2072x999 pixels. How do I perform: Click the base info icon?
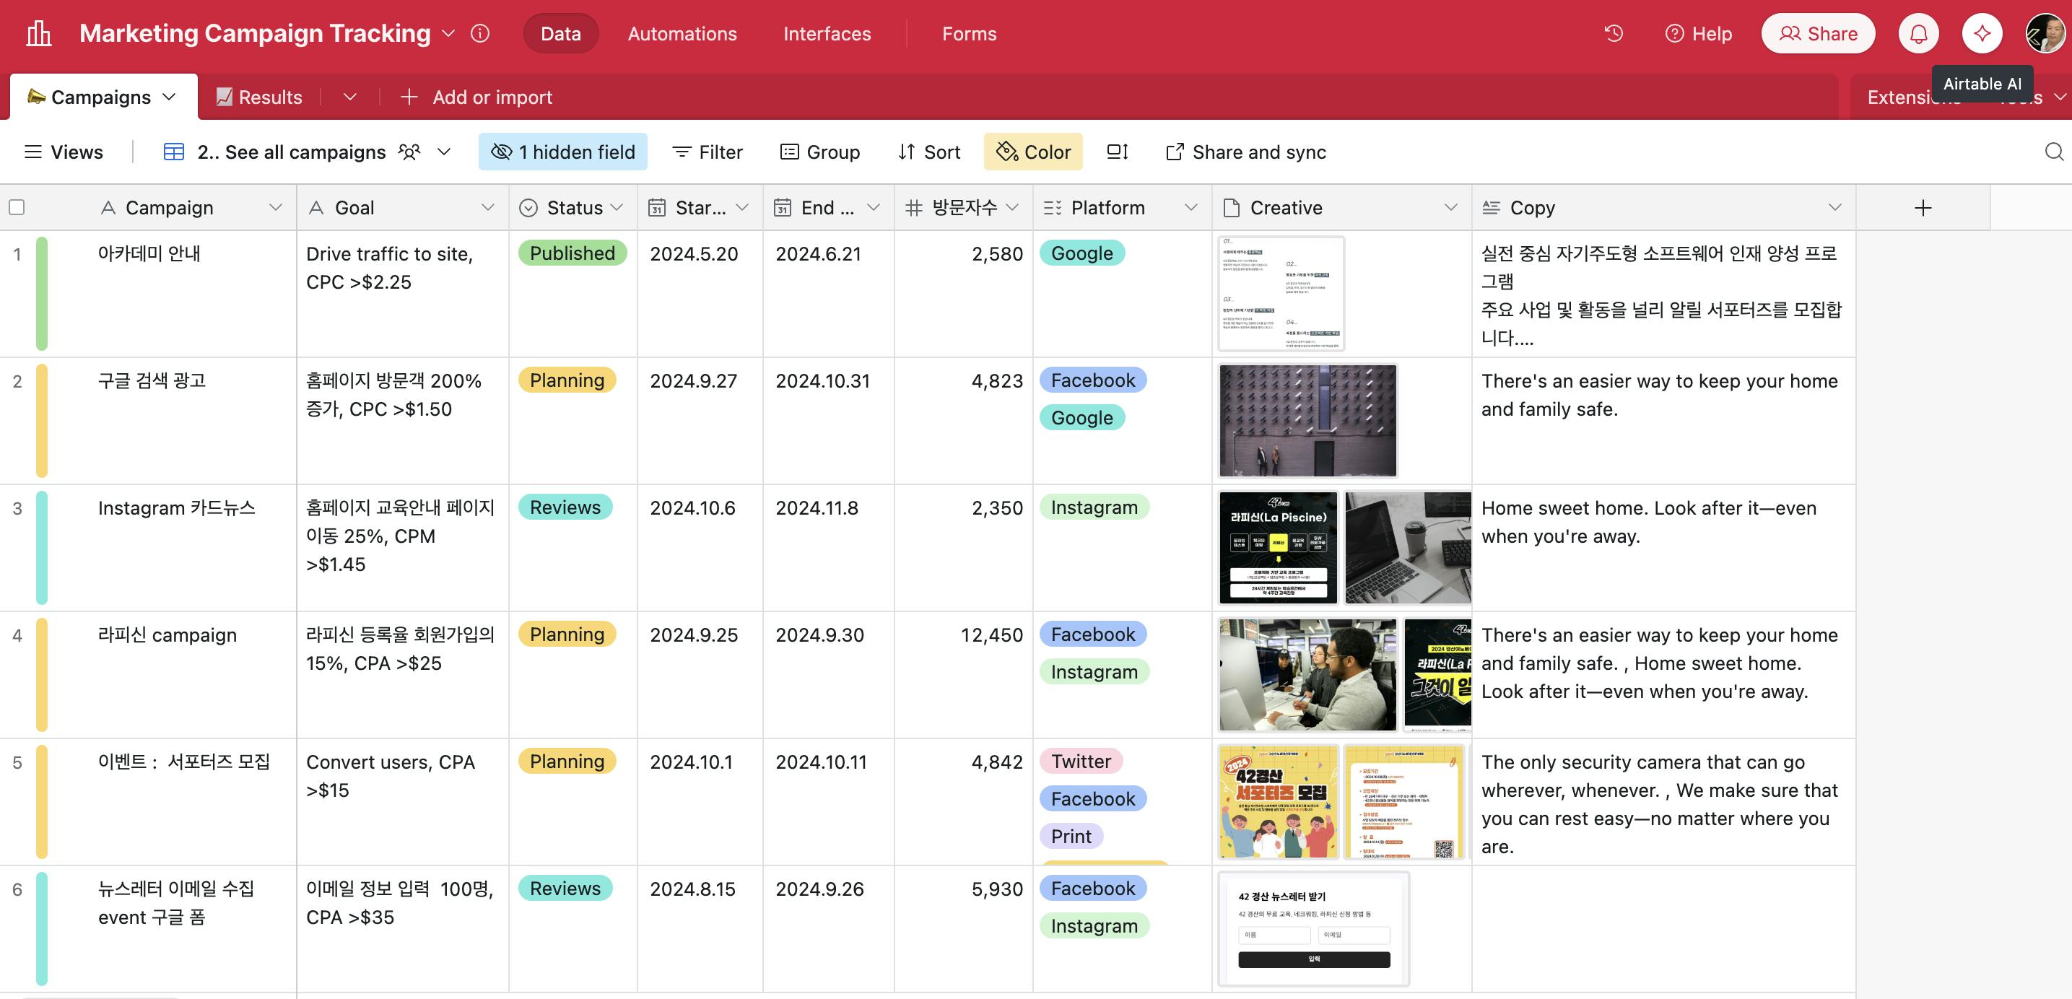click(x=480, y=34)
